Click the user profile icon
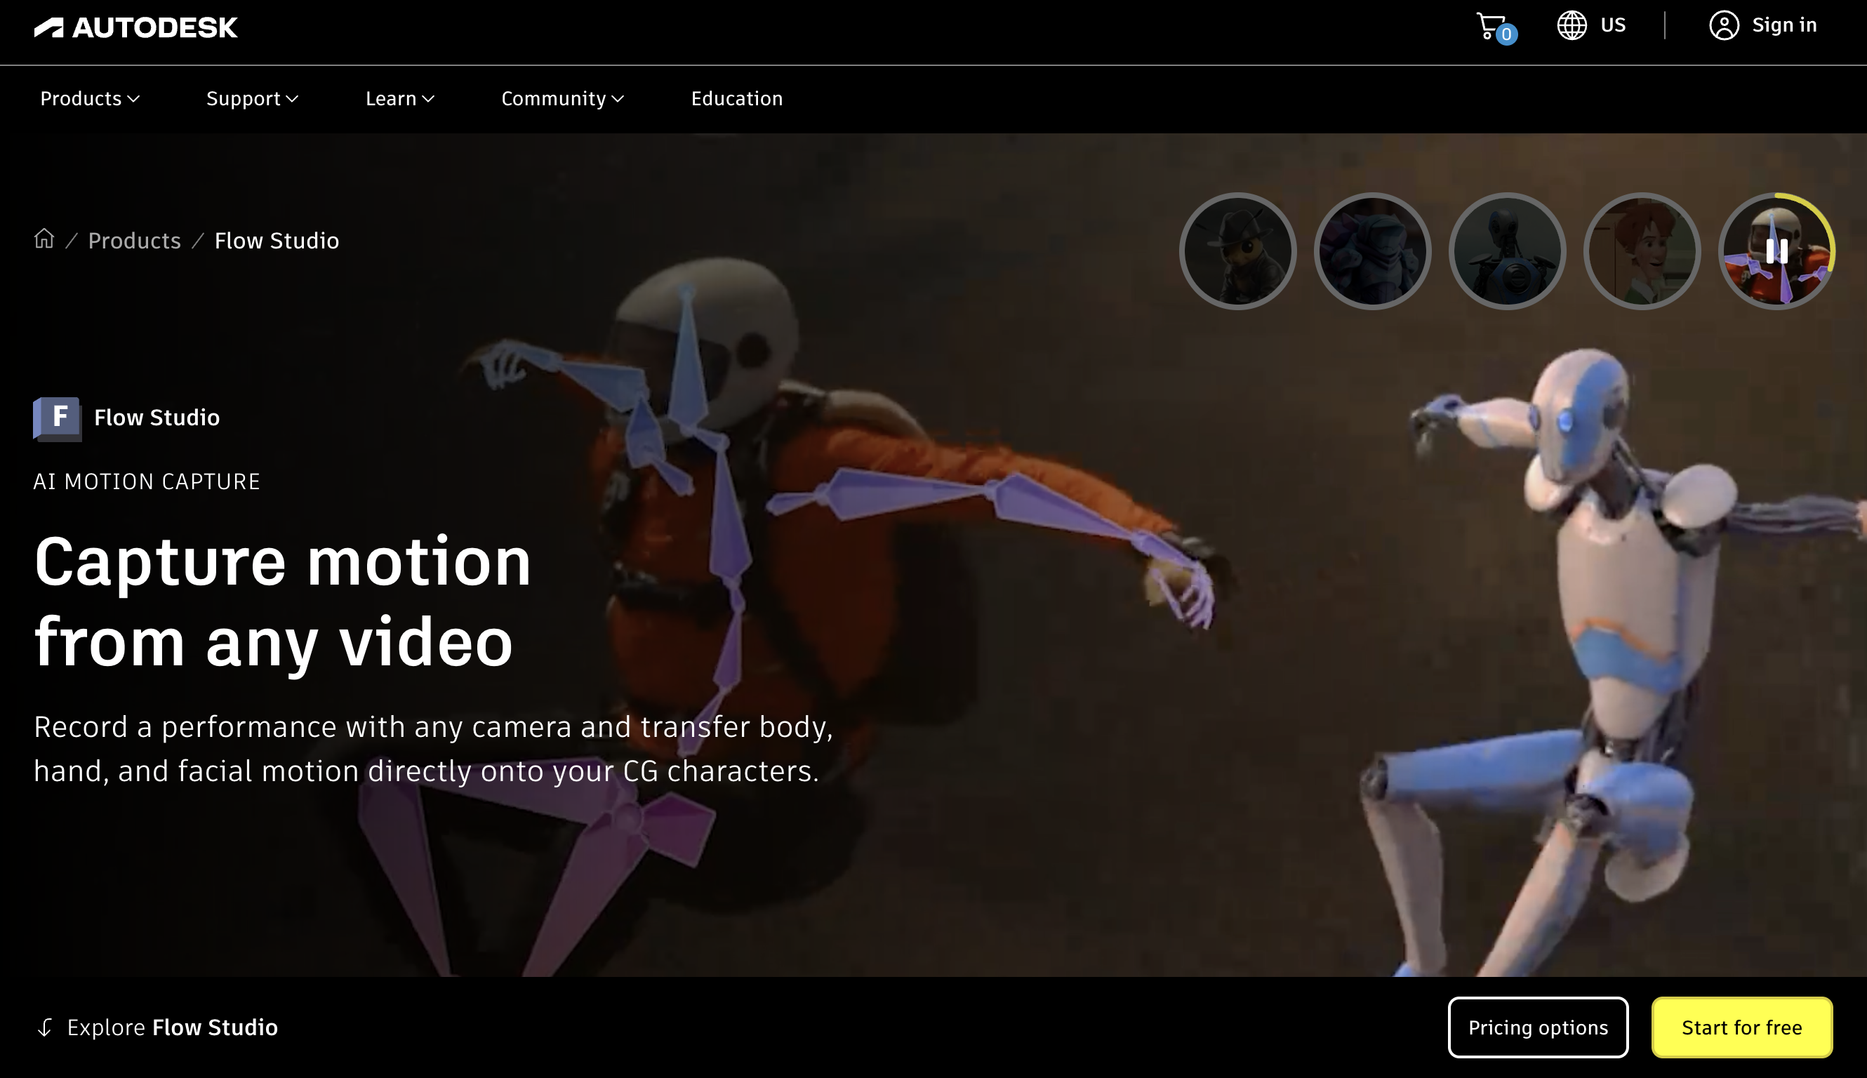 point(1723,25)
